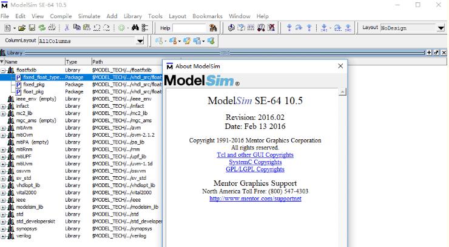Expand the verilog library
Image resolution: width=449 pixels, height=247 pixels.
(x=3, y=236)
